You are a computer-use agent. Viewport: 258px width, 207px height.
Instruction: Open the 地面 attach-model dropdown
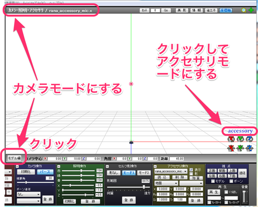coord(166,183)
